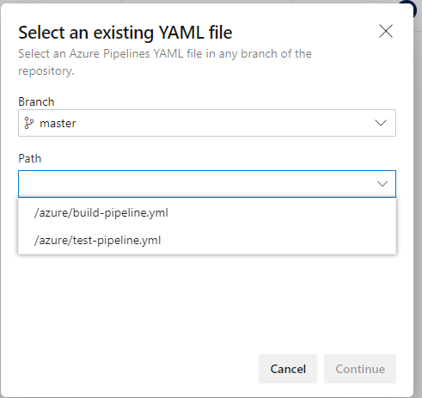Click the dimmed overlay right of dialog
Image resolution: width=422 pixels, height=398 pixels.
click(418, 200)
